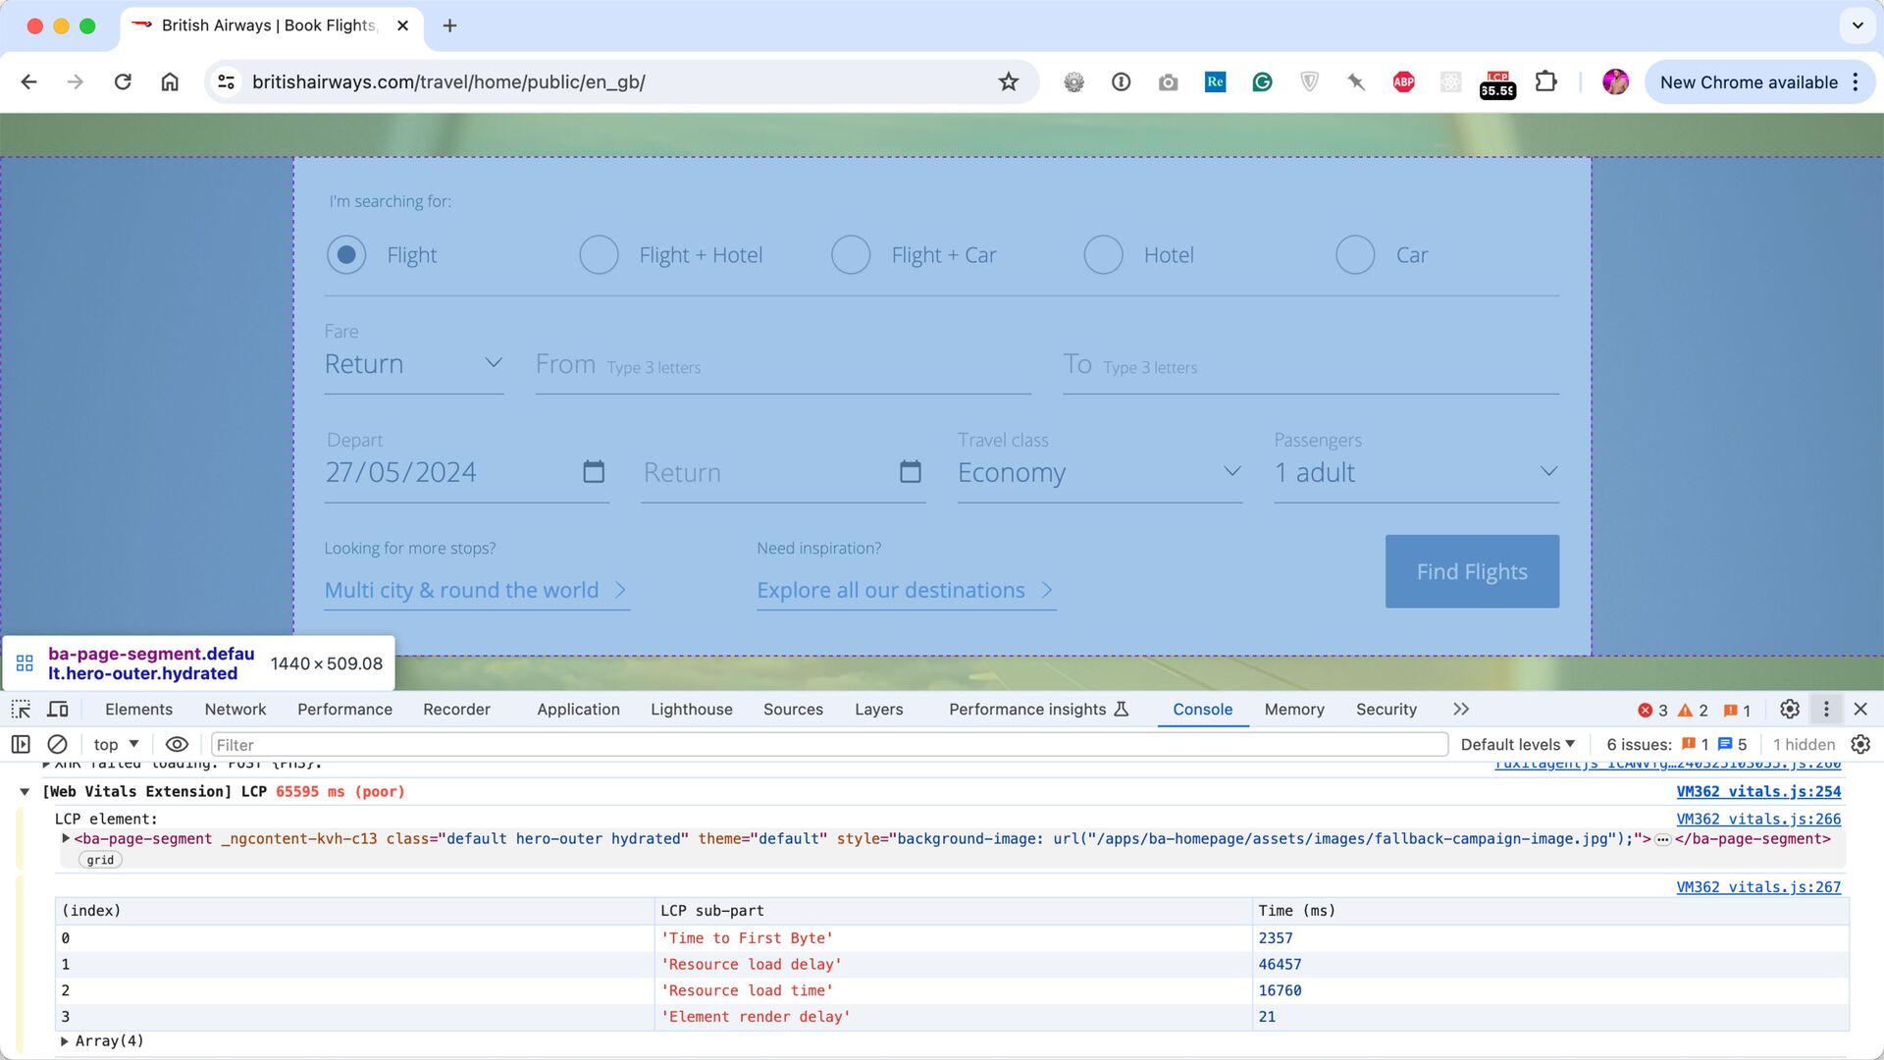
Task: Click the blue Re extension icon
Action: click(1215, 82)
